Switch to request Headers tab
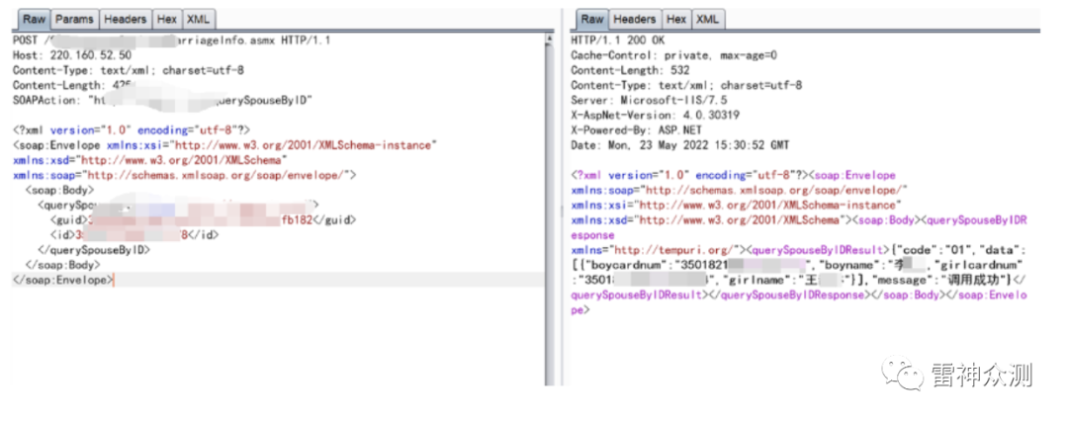This screenshot has height=422, width=1068. [x=125, y=19]
